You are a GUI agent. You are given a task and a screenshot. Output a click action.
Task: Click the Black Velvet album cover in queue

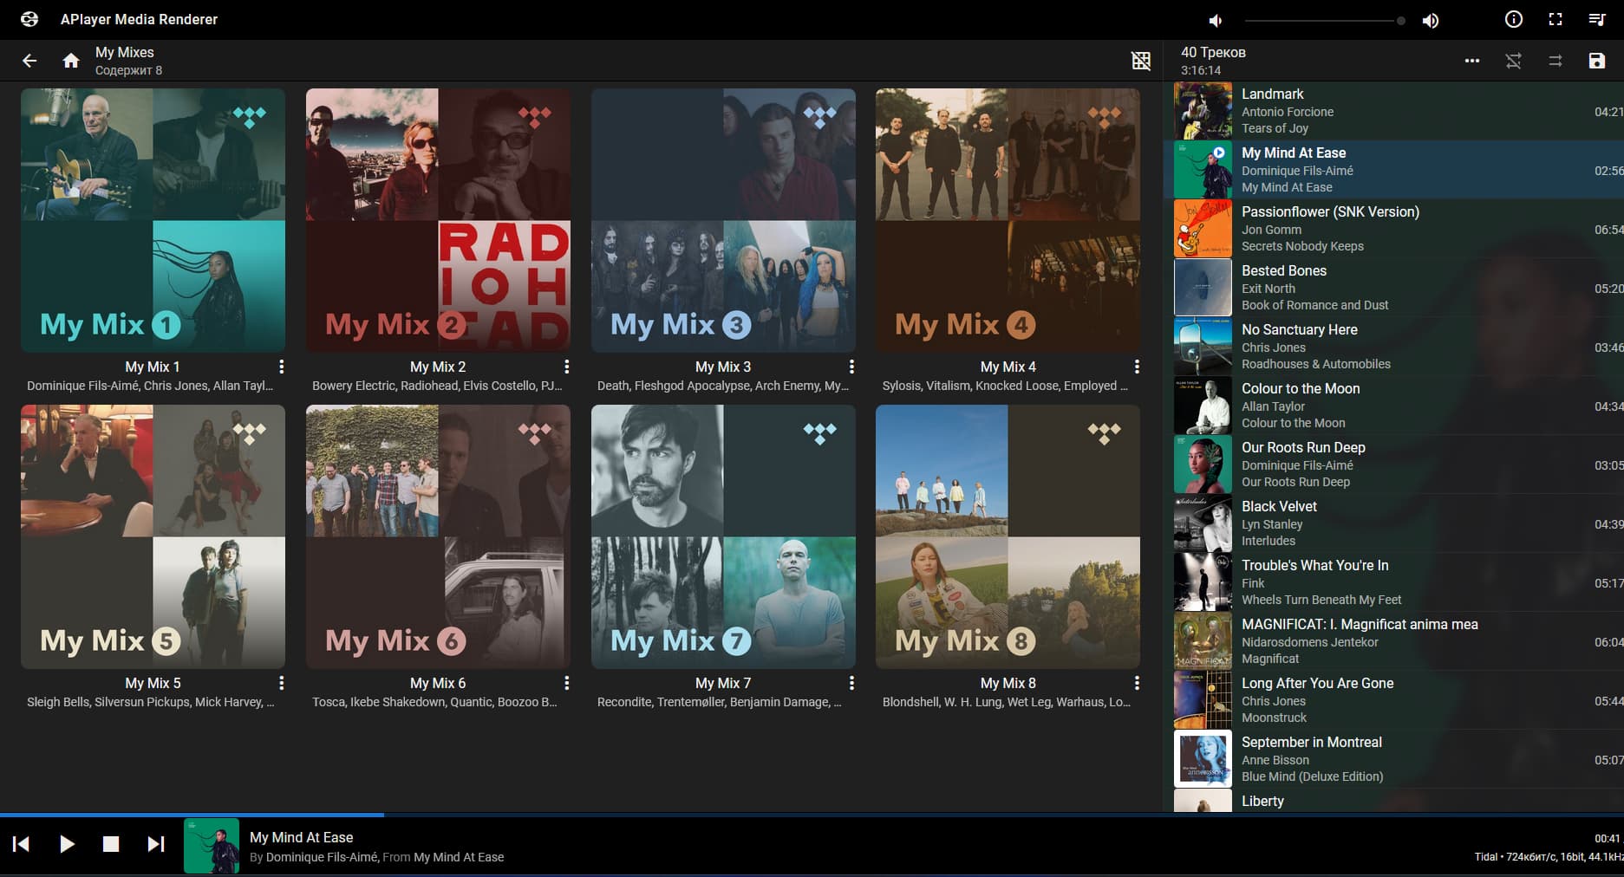pyautogui.click(x=1203, y=523)
